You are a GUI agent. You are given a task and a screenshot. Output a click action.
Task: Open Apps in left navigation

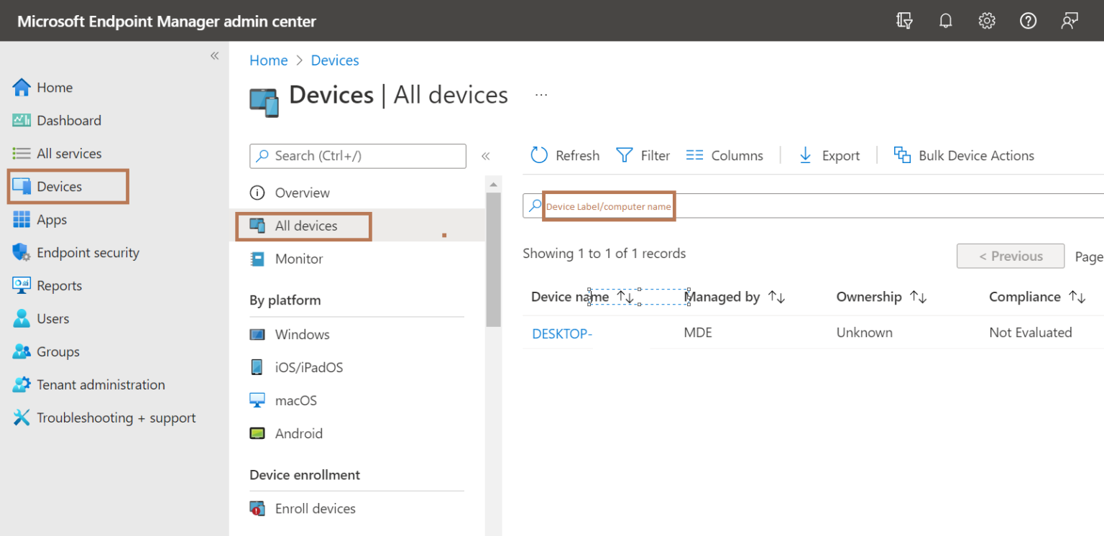click(52, 220)
